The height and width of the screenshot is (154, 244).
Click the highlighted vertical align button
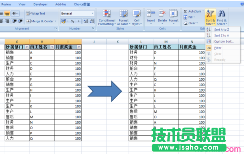[x=7, y=14]
